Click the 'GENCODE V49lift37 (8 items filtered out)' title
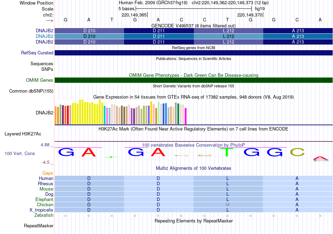 [193, 26]
